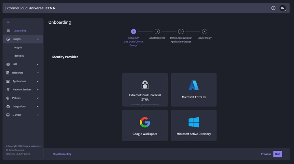This screenshot has width=294, height=164.
Task: Click Skip Onboarding link
Action: coord(62,154)
